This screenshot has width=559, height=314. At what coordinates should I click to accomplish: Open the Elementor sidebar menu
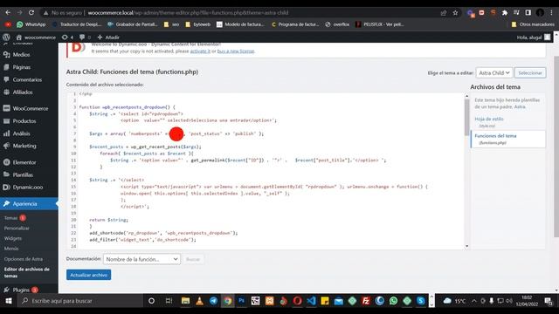coord(24,162)
